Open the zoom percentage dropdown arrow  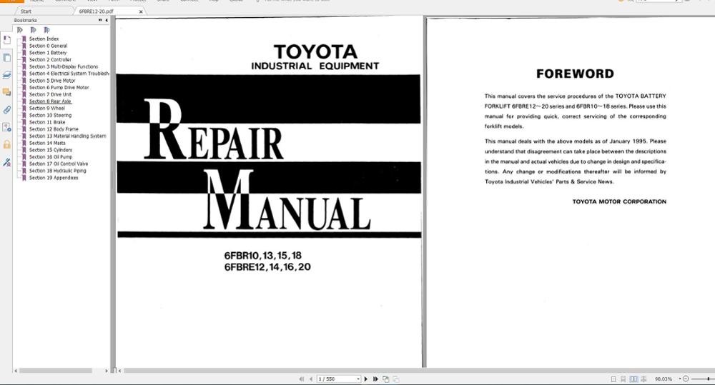coord(680,379)
